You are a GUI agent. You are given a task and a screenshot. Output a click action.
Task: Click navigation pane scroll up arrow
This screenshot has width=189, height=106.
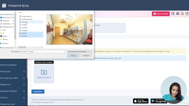15,12
